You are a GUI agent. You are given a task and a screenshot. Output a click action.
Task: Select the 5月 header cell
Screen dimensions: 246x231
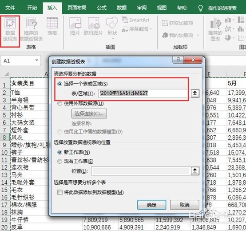point(236,83)
